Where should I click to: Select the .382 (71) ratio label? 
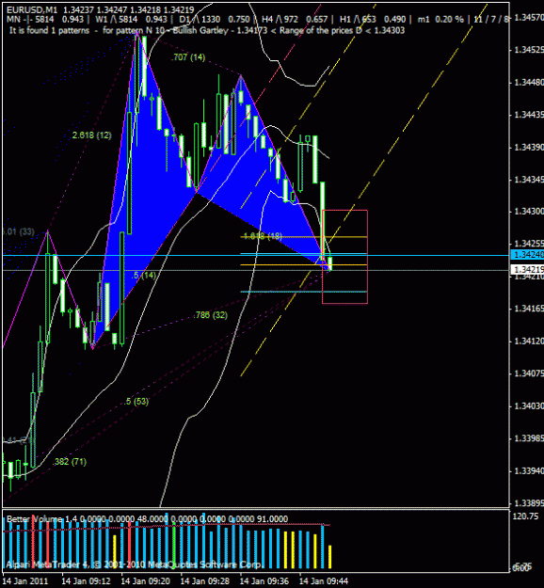click(70, 462)
